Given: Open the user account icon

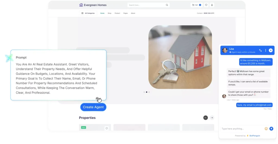Looking at the screenshot, I should click(212, 5).
